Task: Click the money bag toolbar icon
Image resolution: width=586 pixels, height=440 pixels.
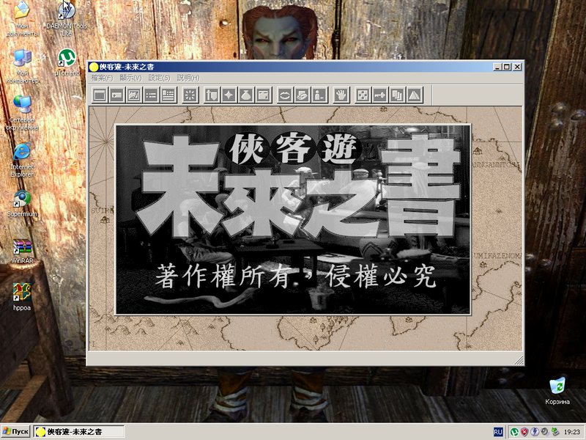Action: (246, 95)
